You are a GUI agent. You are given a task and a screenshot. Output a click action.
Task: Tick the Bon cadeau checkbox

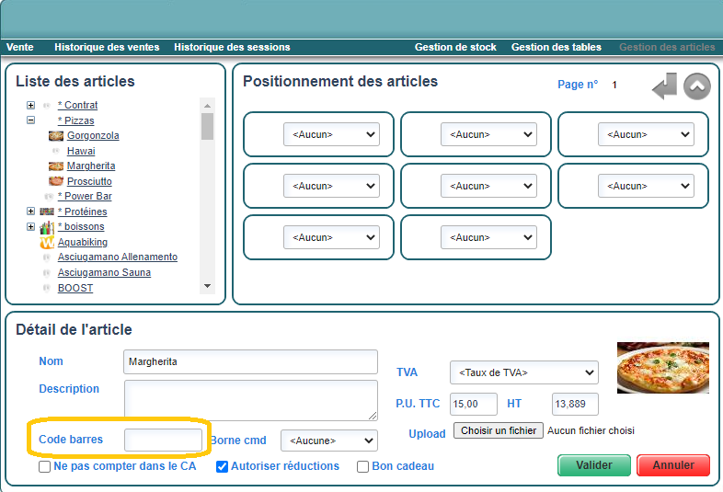coord(362,466)
